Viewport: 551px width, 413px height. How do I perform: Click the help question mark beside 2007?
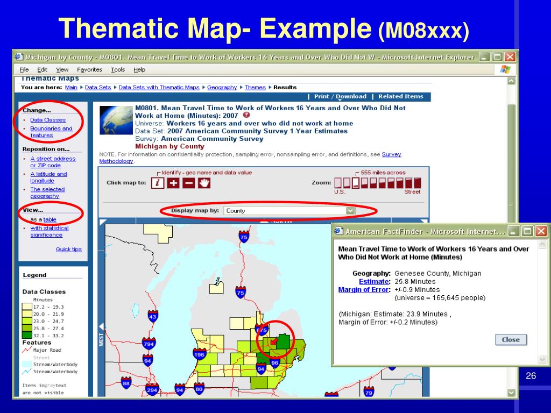tap(246, 115)
